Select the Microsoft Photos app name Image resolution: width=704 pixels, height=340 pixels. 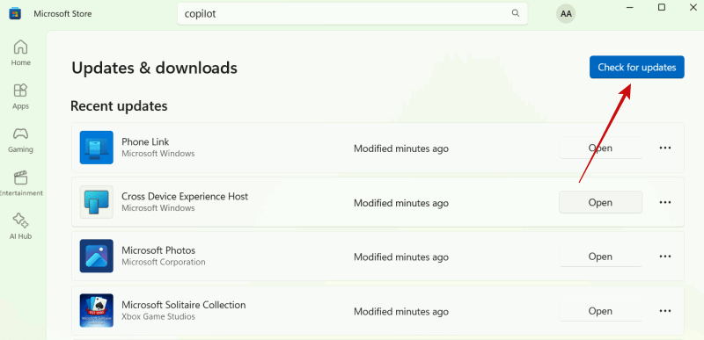tap(158, 250)
